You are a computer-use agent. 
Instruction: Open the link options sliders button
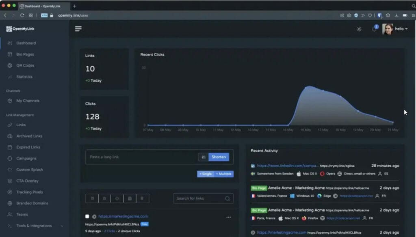pyautogui.click(x=204, y=157)
